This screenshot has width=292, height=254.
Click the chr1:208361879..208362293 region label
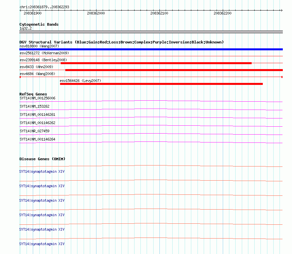[44, 7]
